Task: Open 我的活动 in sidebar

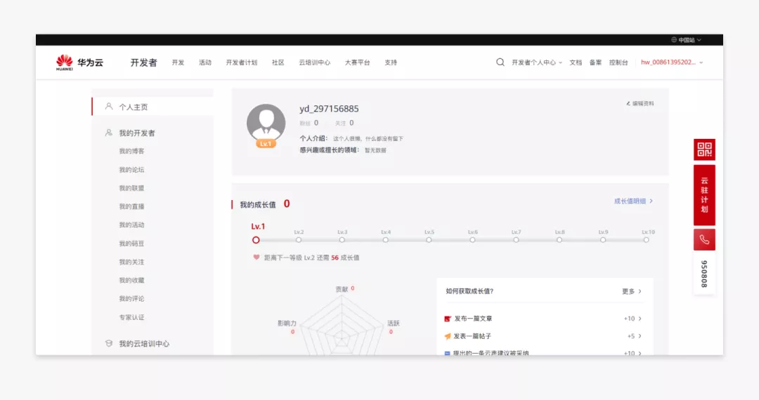Action: [x=131, y=225]
